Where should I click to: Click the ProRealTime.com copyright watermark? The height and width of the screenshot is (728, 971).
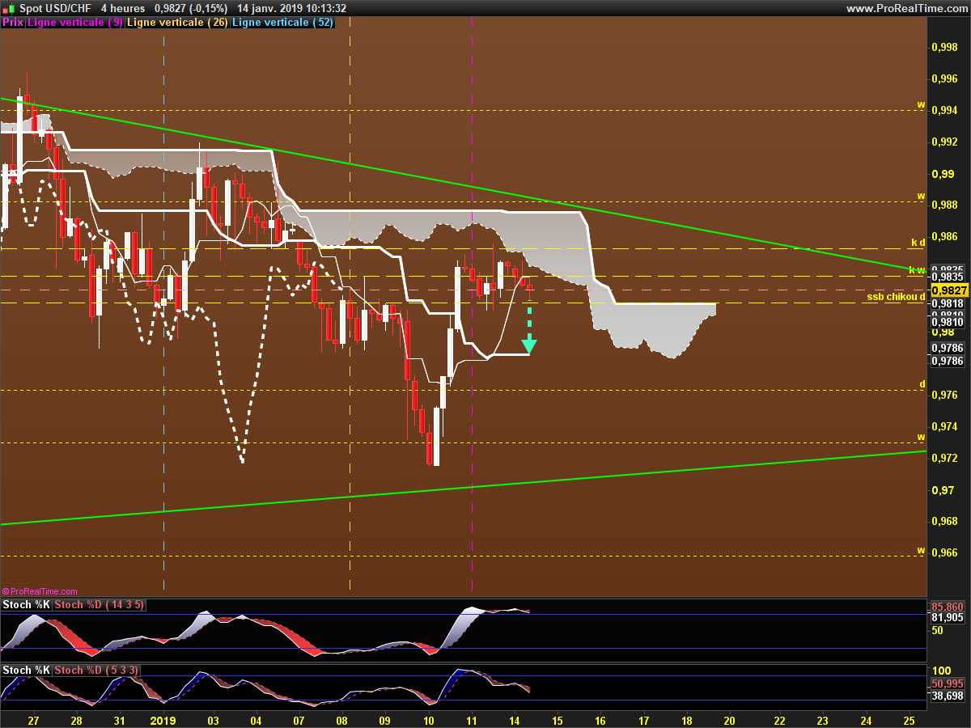pos(40,592)
